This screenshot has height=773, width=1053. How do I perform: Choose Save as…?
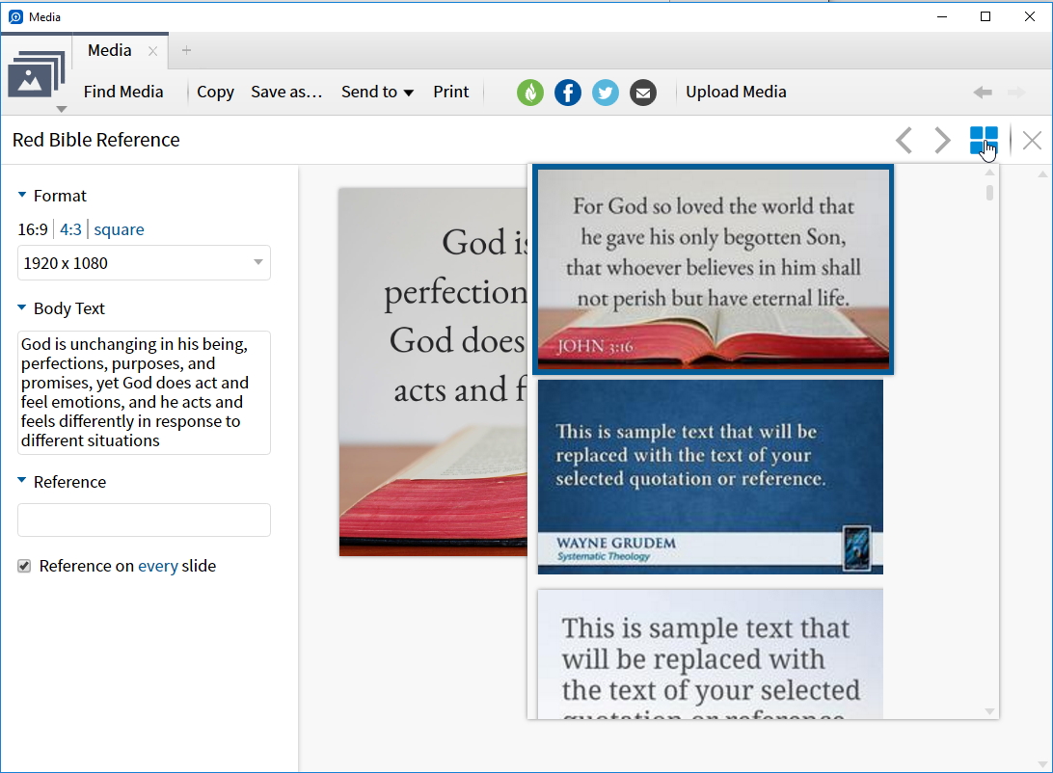286,92
